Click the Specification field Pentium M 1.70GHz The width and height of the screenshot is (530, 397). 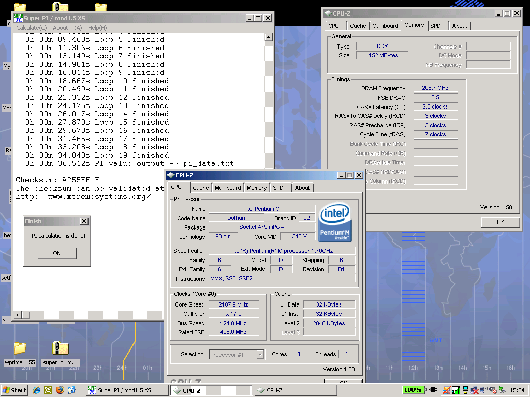pyautogui.click(x=282, y=251)
